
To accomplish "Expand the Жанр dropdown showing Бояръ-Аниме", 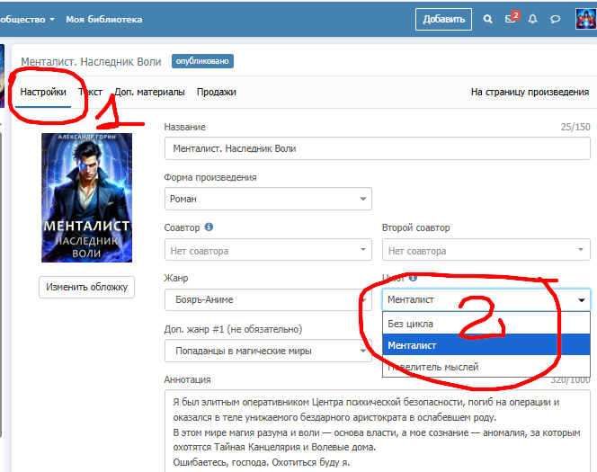I will [x=268, y=300].
